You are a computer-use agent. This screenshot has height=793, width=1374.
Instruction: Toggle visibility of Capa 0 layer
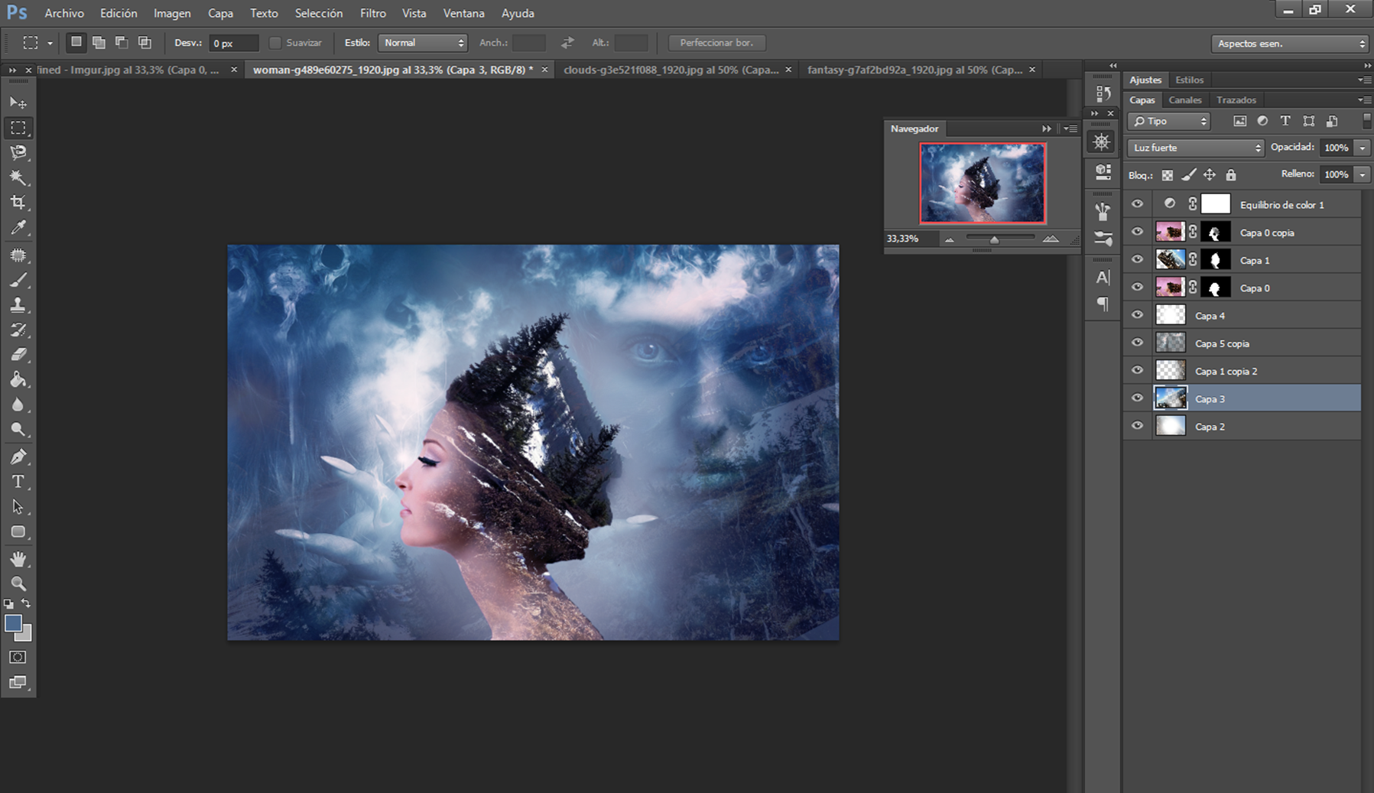[1138, 287]
